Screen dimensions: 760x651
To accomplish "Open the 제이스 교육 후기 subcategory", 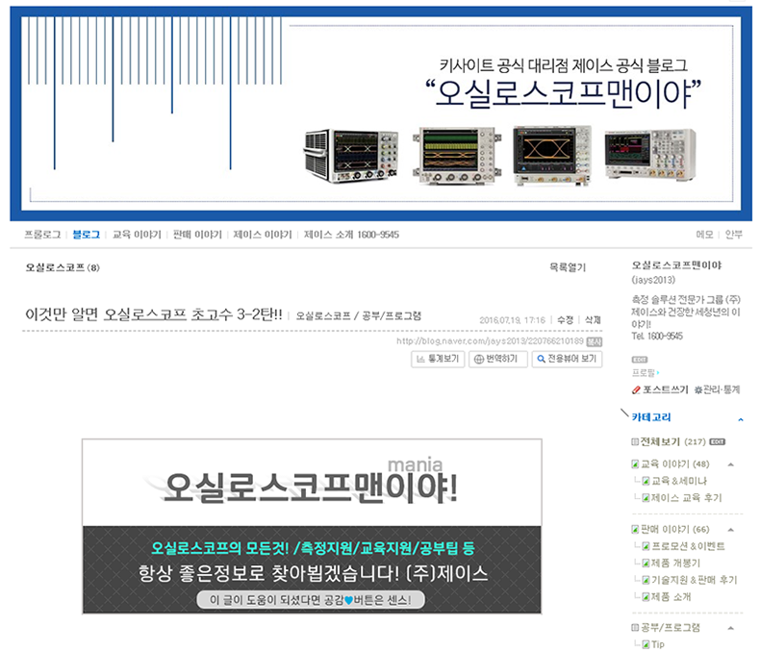I will (686, 498).
